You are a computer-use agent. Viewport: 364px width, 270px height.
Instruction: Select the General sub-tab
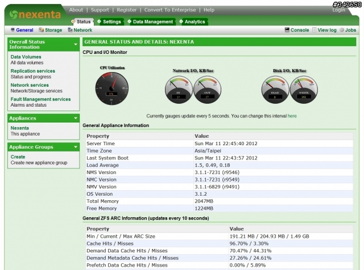(24, 30)
